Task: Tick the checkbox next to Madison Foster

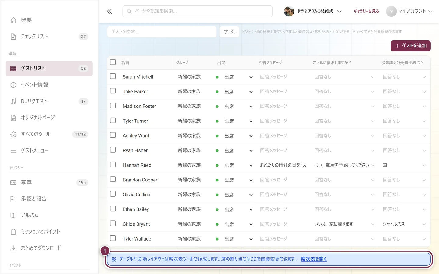Action: 113,106
